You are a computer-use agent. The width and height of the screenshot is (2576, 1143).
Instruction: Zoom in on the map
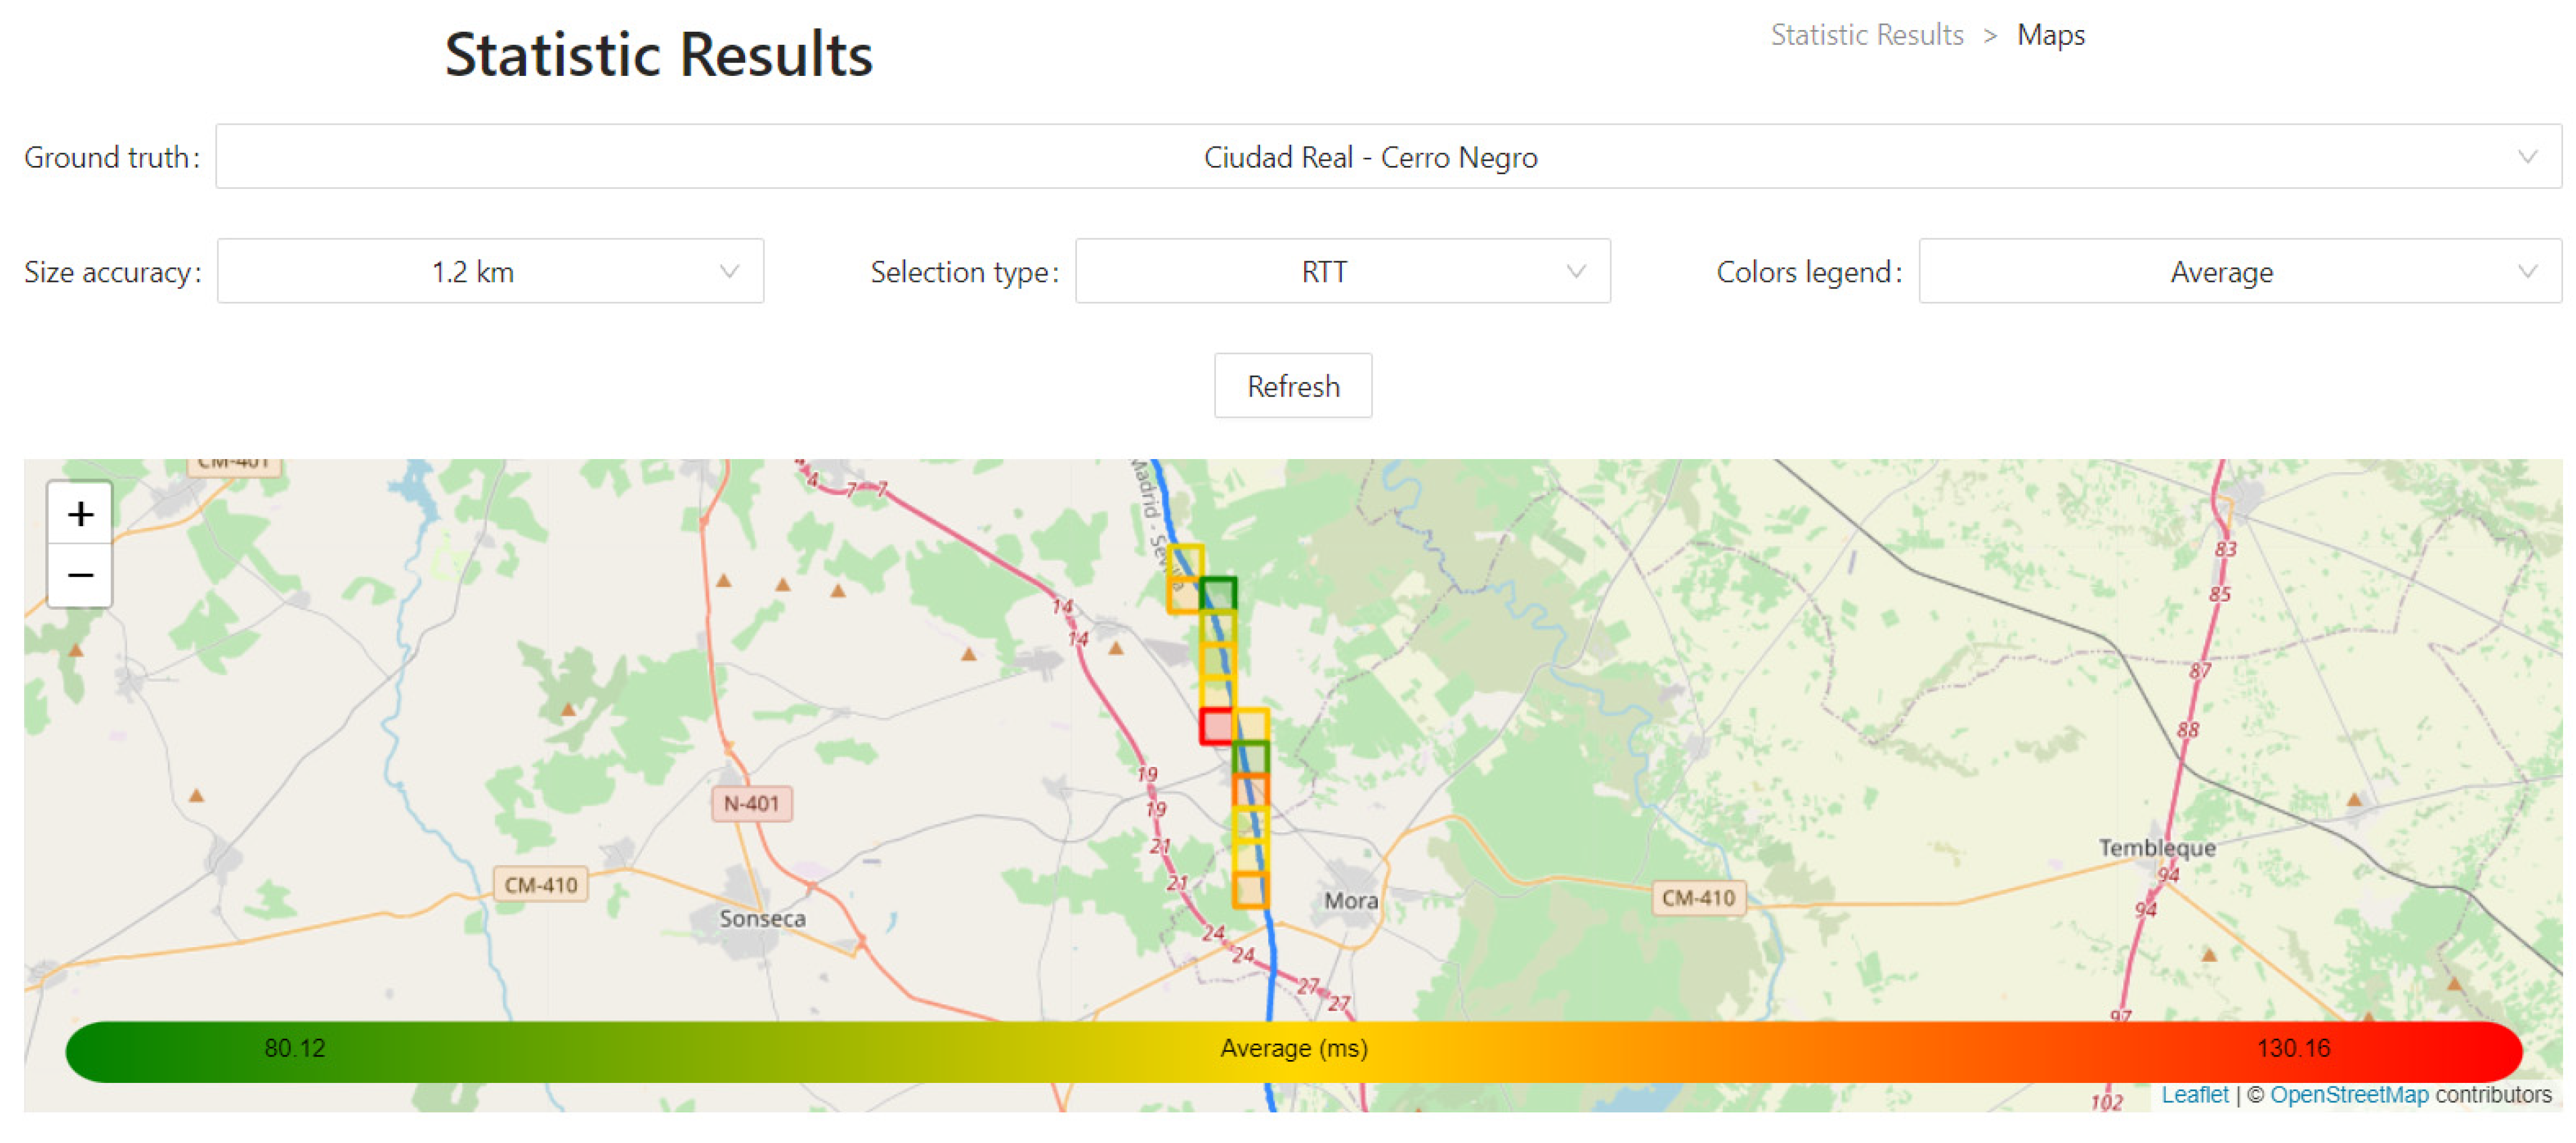80,514
